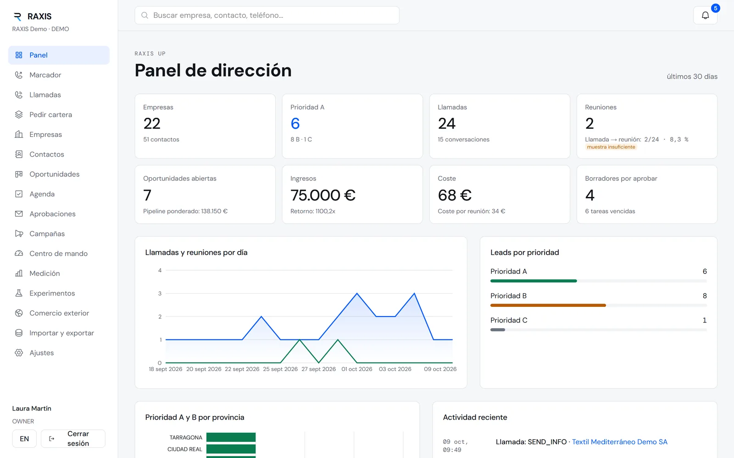This screenshot has width=734, height=458.
Task: Click the Experimentos flask icon
Action: click(x=19, y=293)
